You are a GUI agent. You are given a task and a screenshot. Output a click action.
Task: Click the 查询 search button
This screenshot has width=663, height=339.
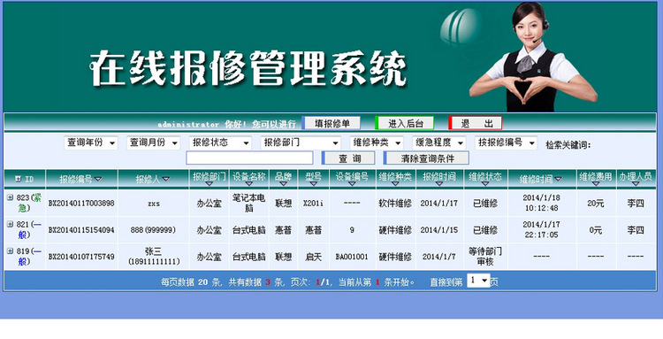[x=348, y=158]
